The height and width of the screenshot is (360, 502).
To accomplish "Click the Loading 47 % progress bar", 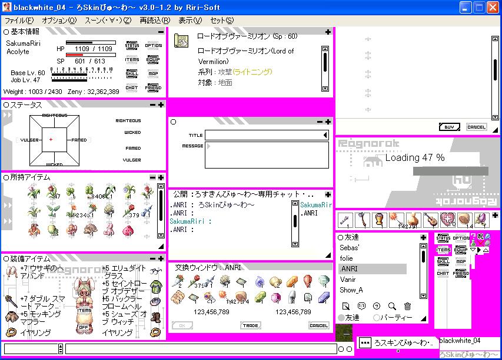I will click(450, 171).
